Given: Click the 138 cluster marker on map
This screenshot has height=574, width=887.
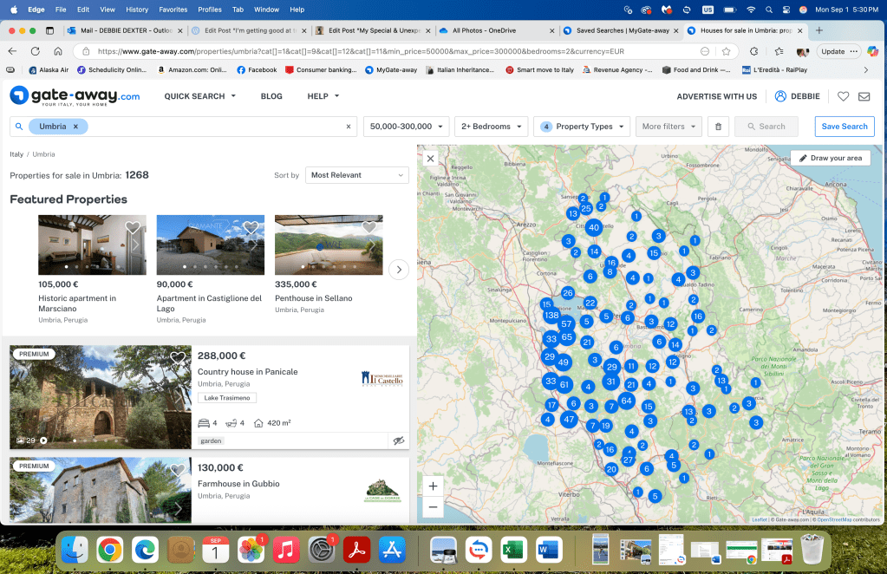Looking at the screenshot, I should [551, 316].
